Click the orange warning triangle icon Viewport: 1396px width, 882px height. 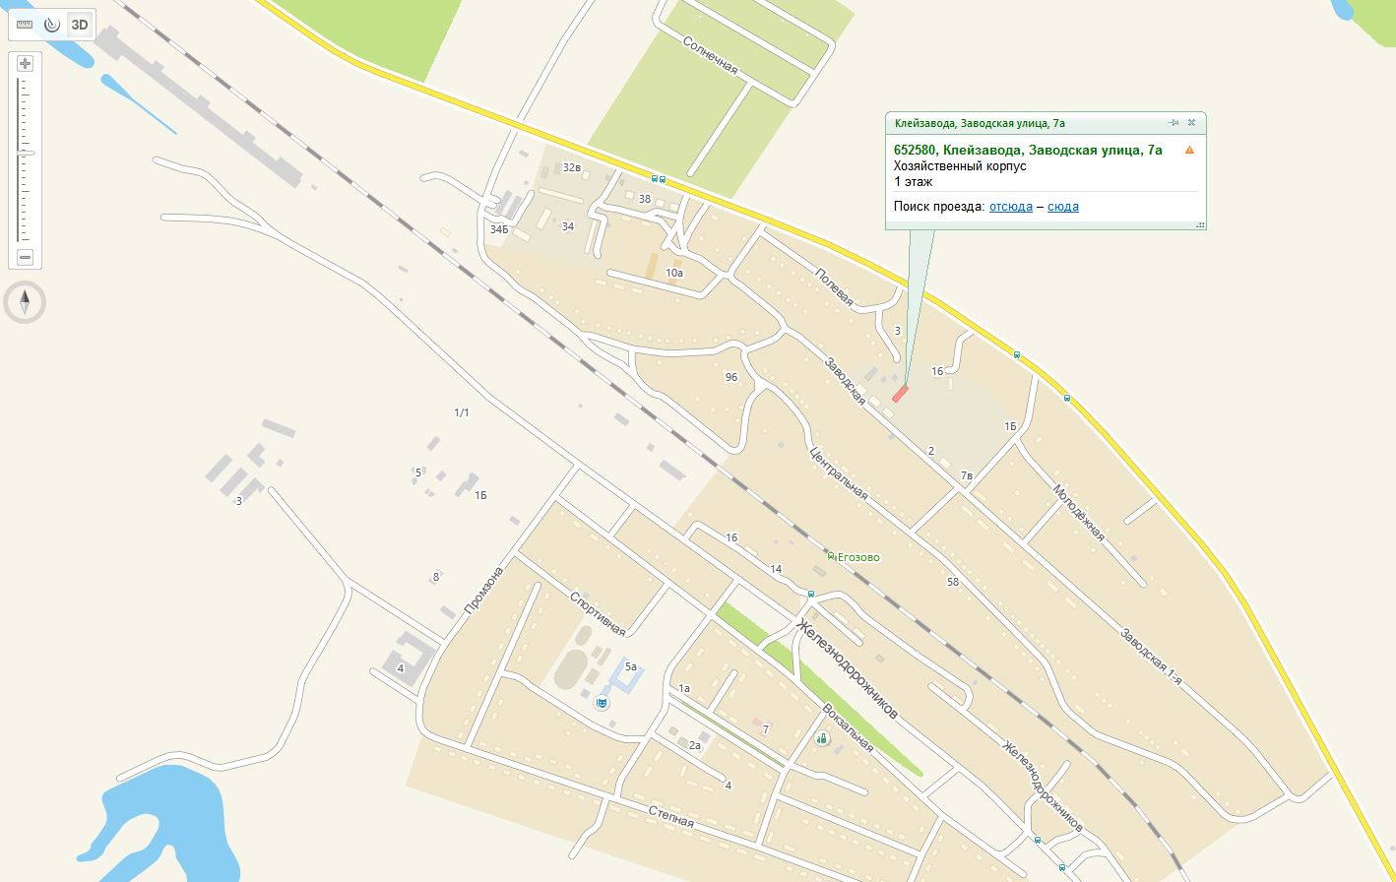[1189, 150]
